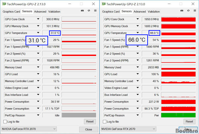This screenshot has height=134, width=199.
Task: Open Memory Used dropdown in left window
Action: 38,67
